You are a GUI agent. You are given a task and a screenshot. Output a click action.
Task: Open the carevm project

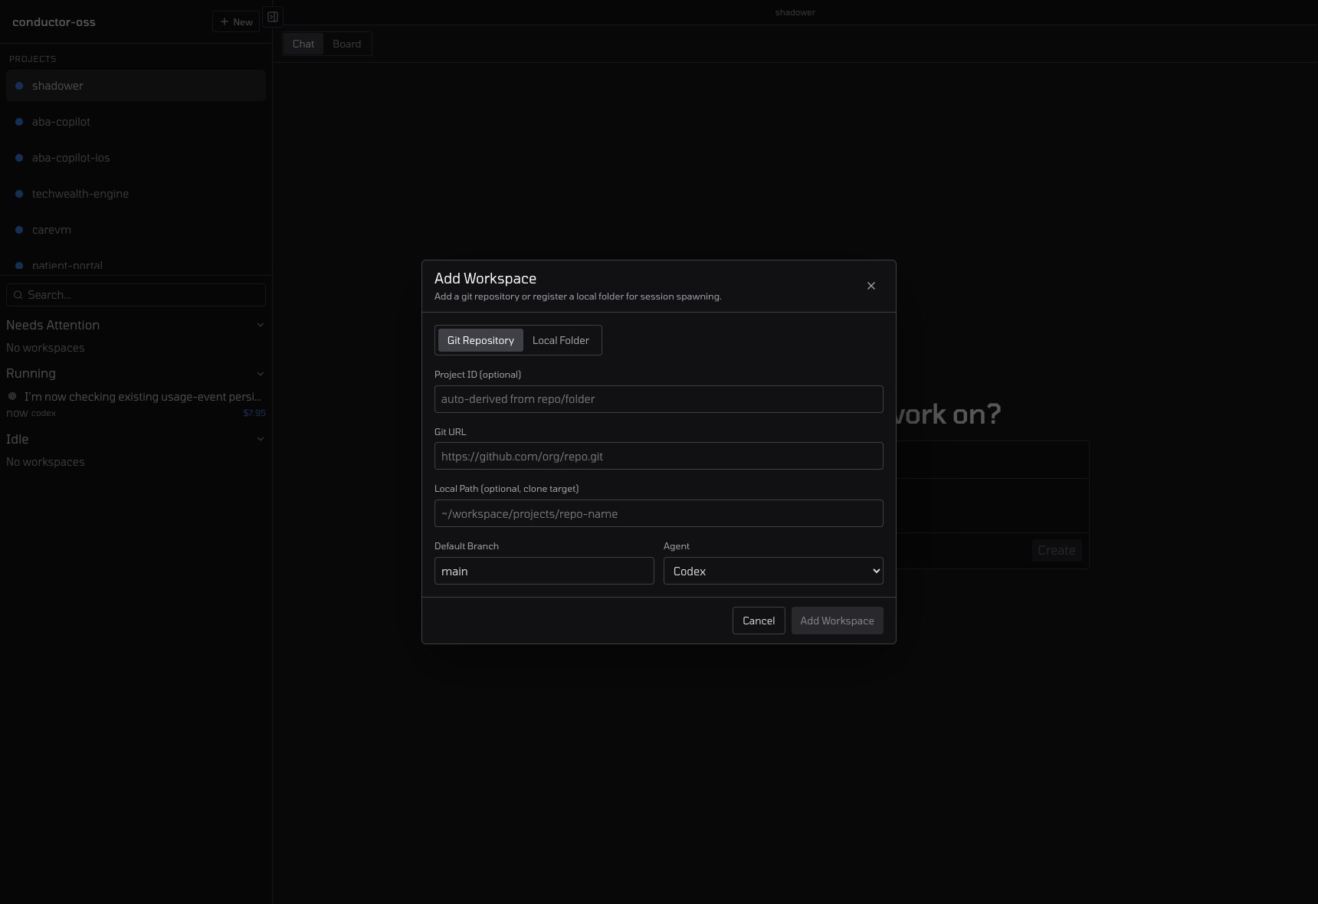click(136, 230)
